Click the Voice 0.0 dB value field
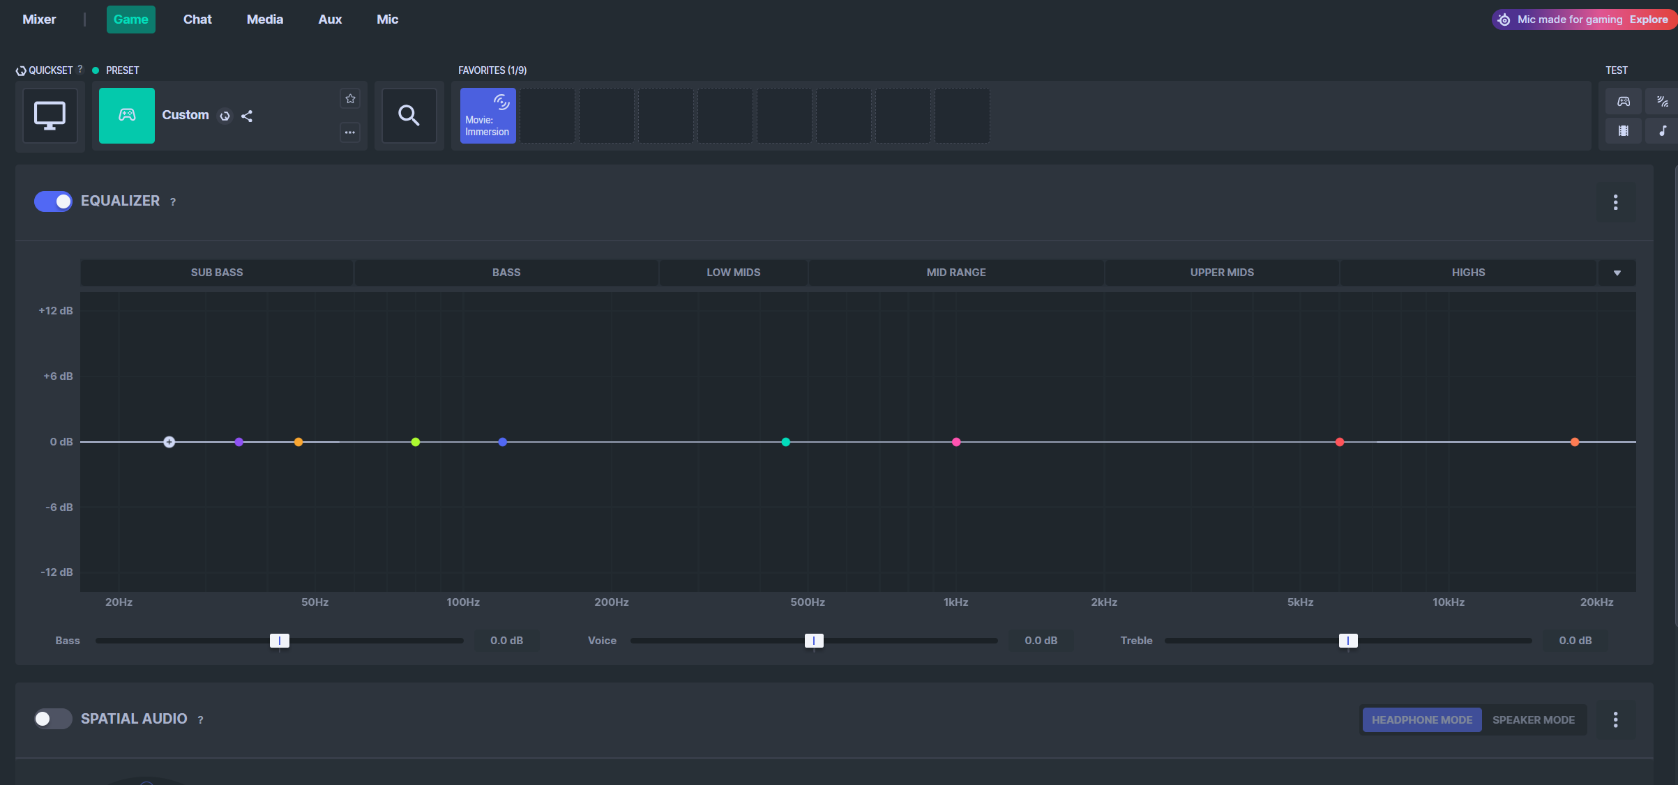 [x=1041, y=641]
